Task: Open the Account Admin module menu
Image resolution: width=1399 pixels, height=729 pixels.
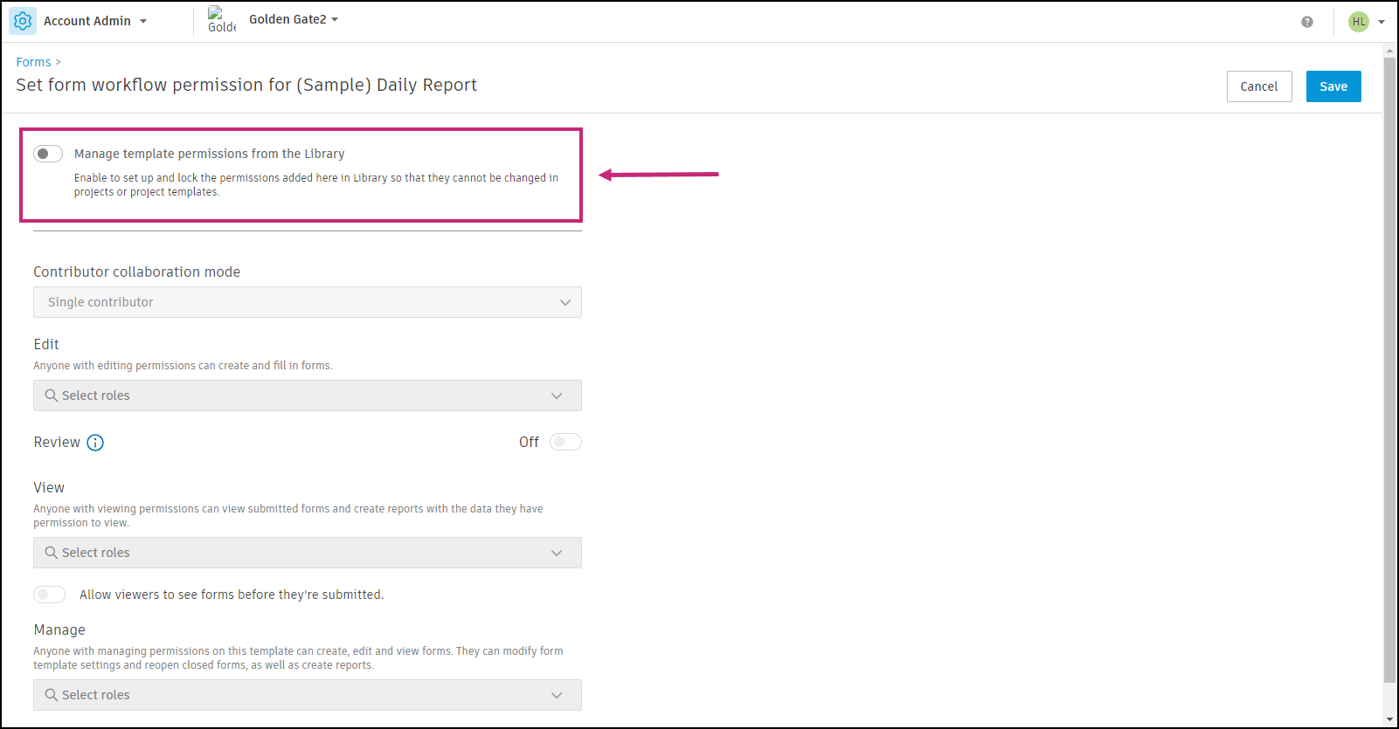Action: pos(95,21)
